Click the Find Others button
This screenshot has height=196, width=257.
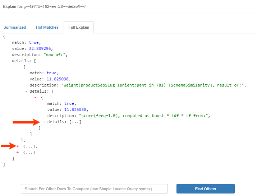click(206, 189)
